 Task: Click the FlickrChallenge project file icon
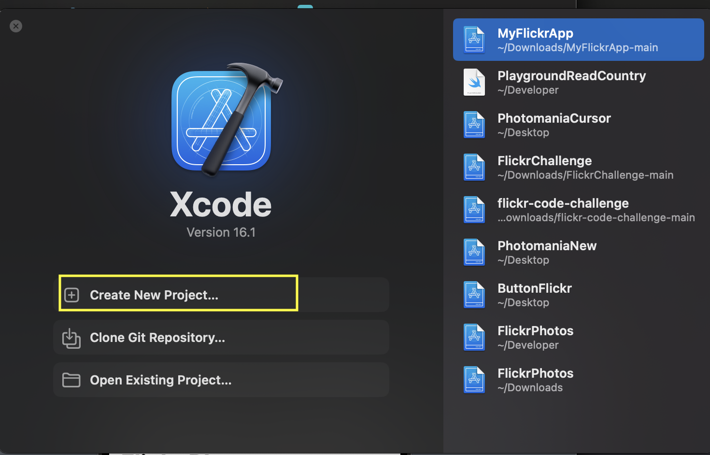[474, 167]
